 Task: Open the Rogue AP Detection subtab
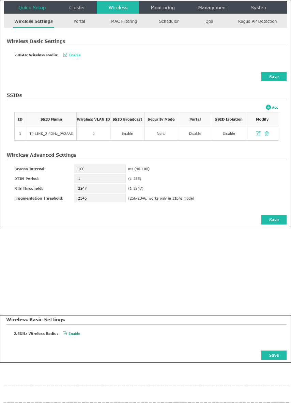pos(257,21)
